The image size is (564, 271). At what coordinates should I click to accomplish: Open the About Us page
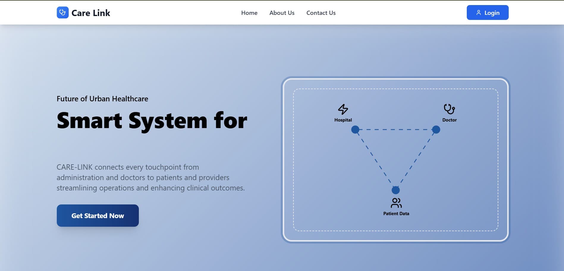coord(282,13)
